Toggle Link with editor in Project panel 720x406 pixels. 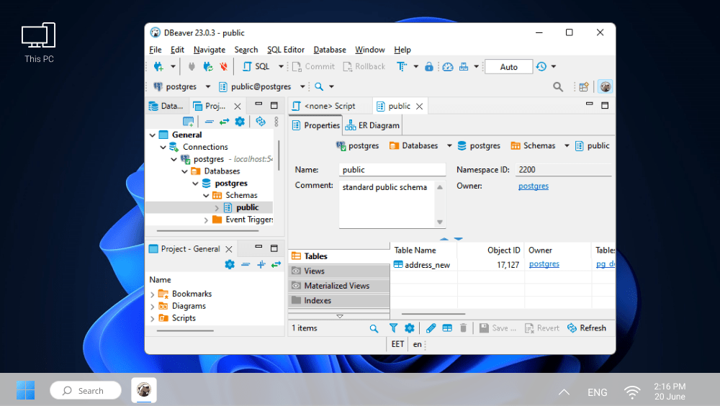(x=276, y=264)
